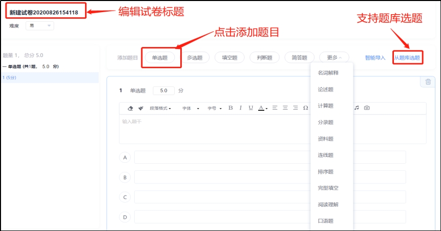Add a 单选题 question
Screen dimensions: 441x231
pyautogui.click(x=160, y=58)
